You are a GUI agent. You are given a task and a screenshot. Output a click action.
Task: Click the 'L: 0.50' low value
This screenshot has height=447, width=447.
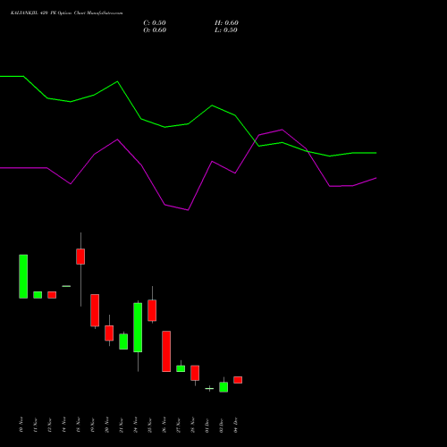226,30
